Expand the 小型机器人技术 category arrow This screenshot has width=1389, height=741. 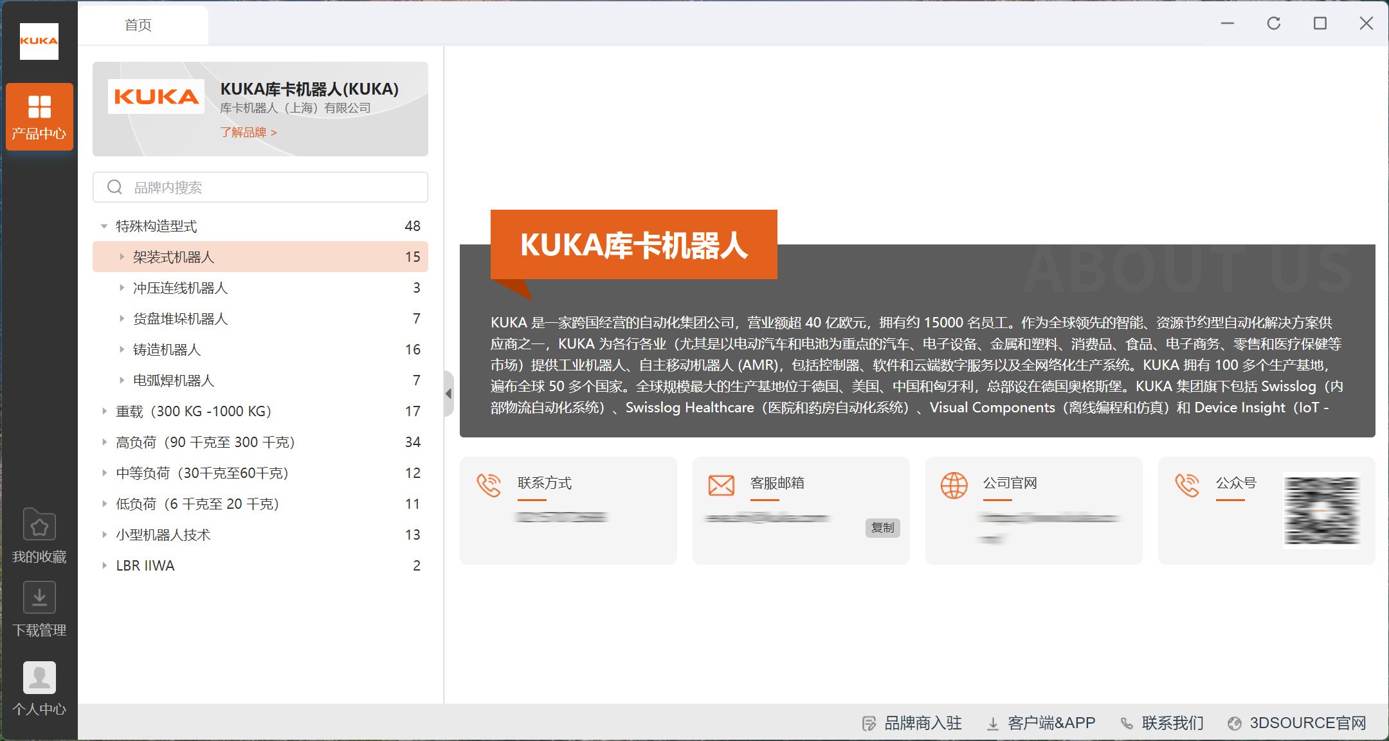click(104, 535)
